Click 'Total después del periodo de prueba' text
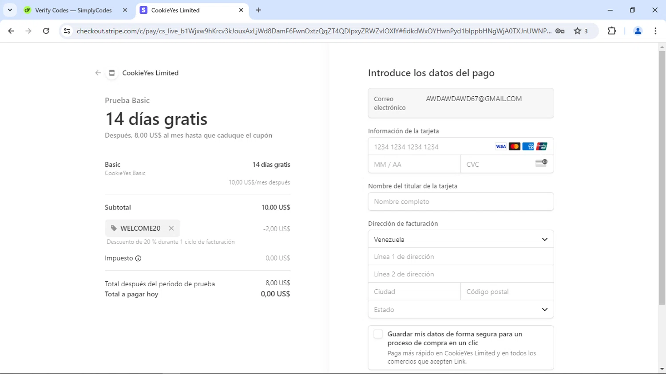Viewport: 666px width, 374px height. click(x=160, y=284)
